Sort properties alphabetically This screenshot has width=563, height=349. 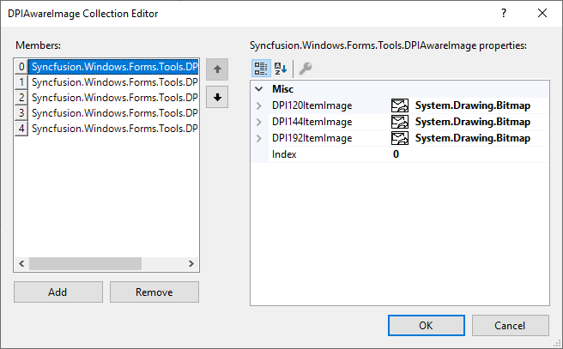[x=281, y=69]
